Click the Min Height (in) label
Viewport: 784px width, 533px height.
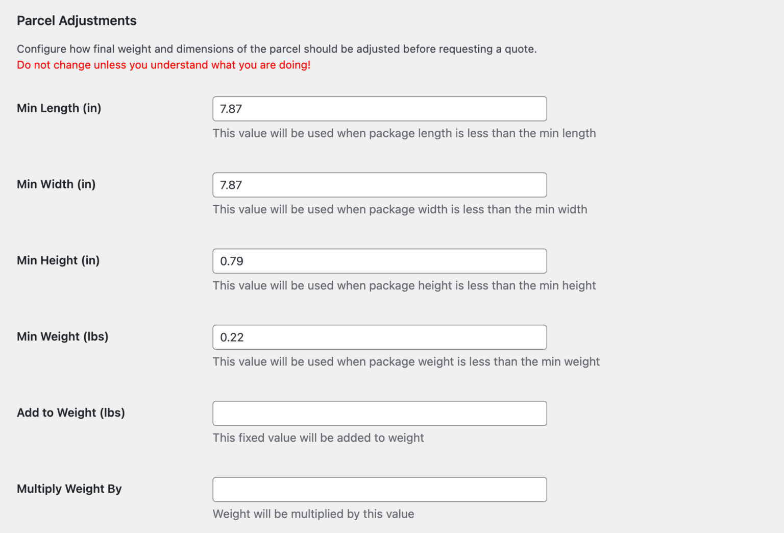point(58,260)
